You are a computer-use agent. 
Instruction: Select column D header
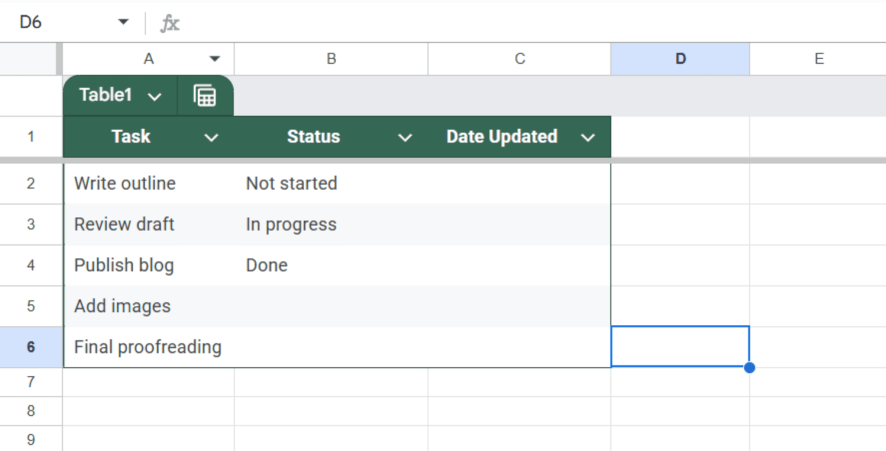click(x=680, y=59)
